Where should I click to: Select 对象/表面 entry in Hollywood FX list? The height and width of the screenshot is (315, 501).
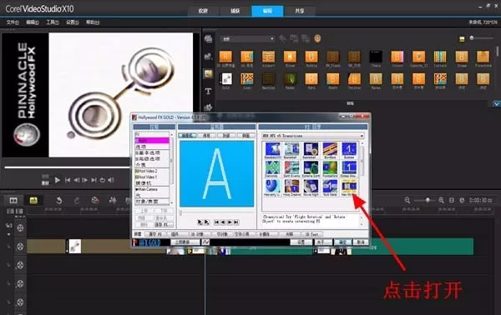pyautogui.click(x=152, y=202)
